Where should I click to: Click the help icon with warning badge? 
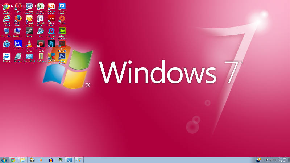point(258,160)
